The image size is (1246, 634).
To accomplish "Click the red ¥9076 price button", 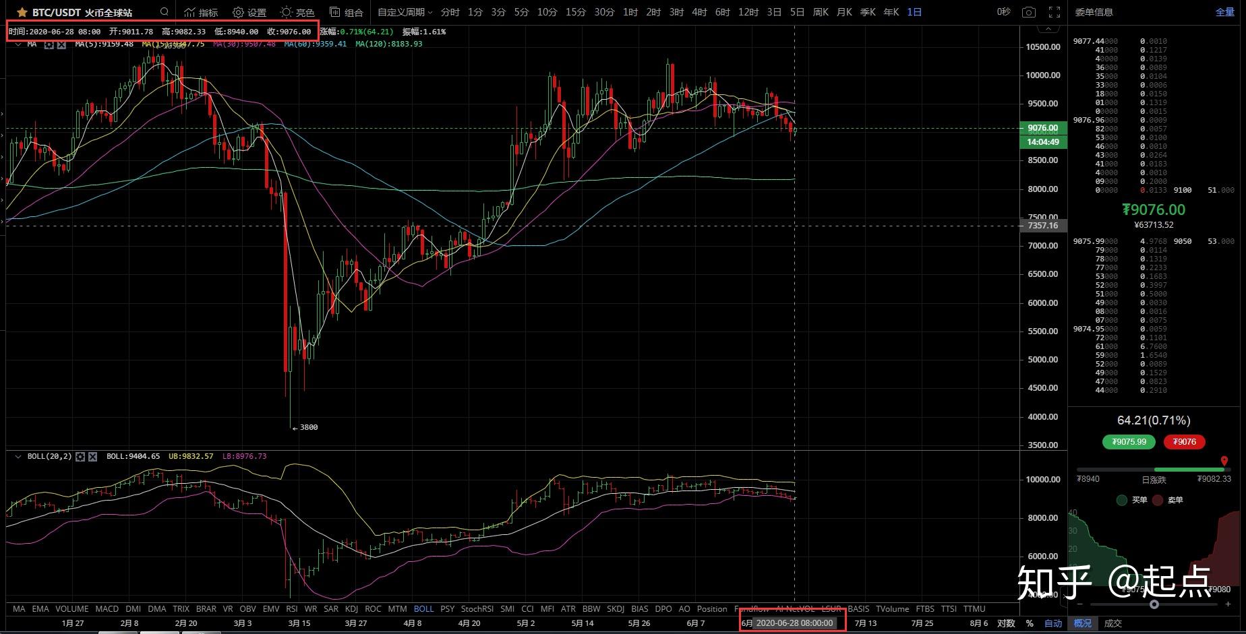I will [x=1184, y=442].
